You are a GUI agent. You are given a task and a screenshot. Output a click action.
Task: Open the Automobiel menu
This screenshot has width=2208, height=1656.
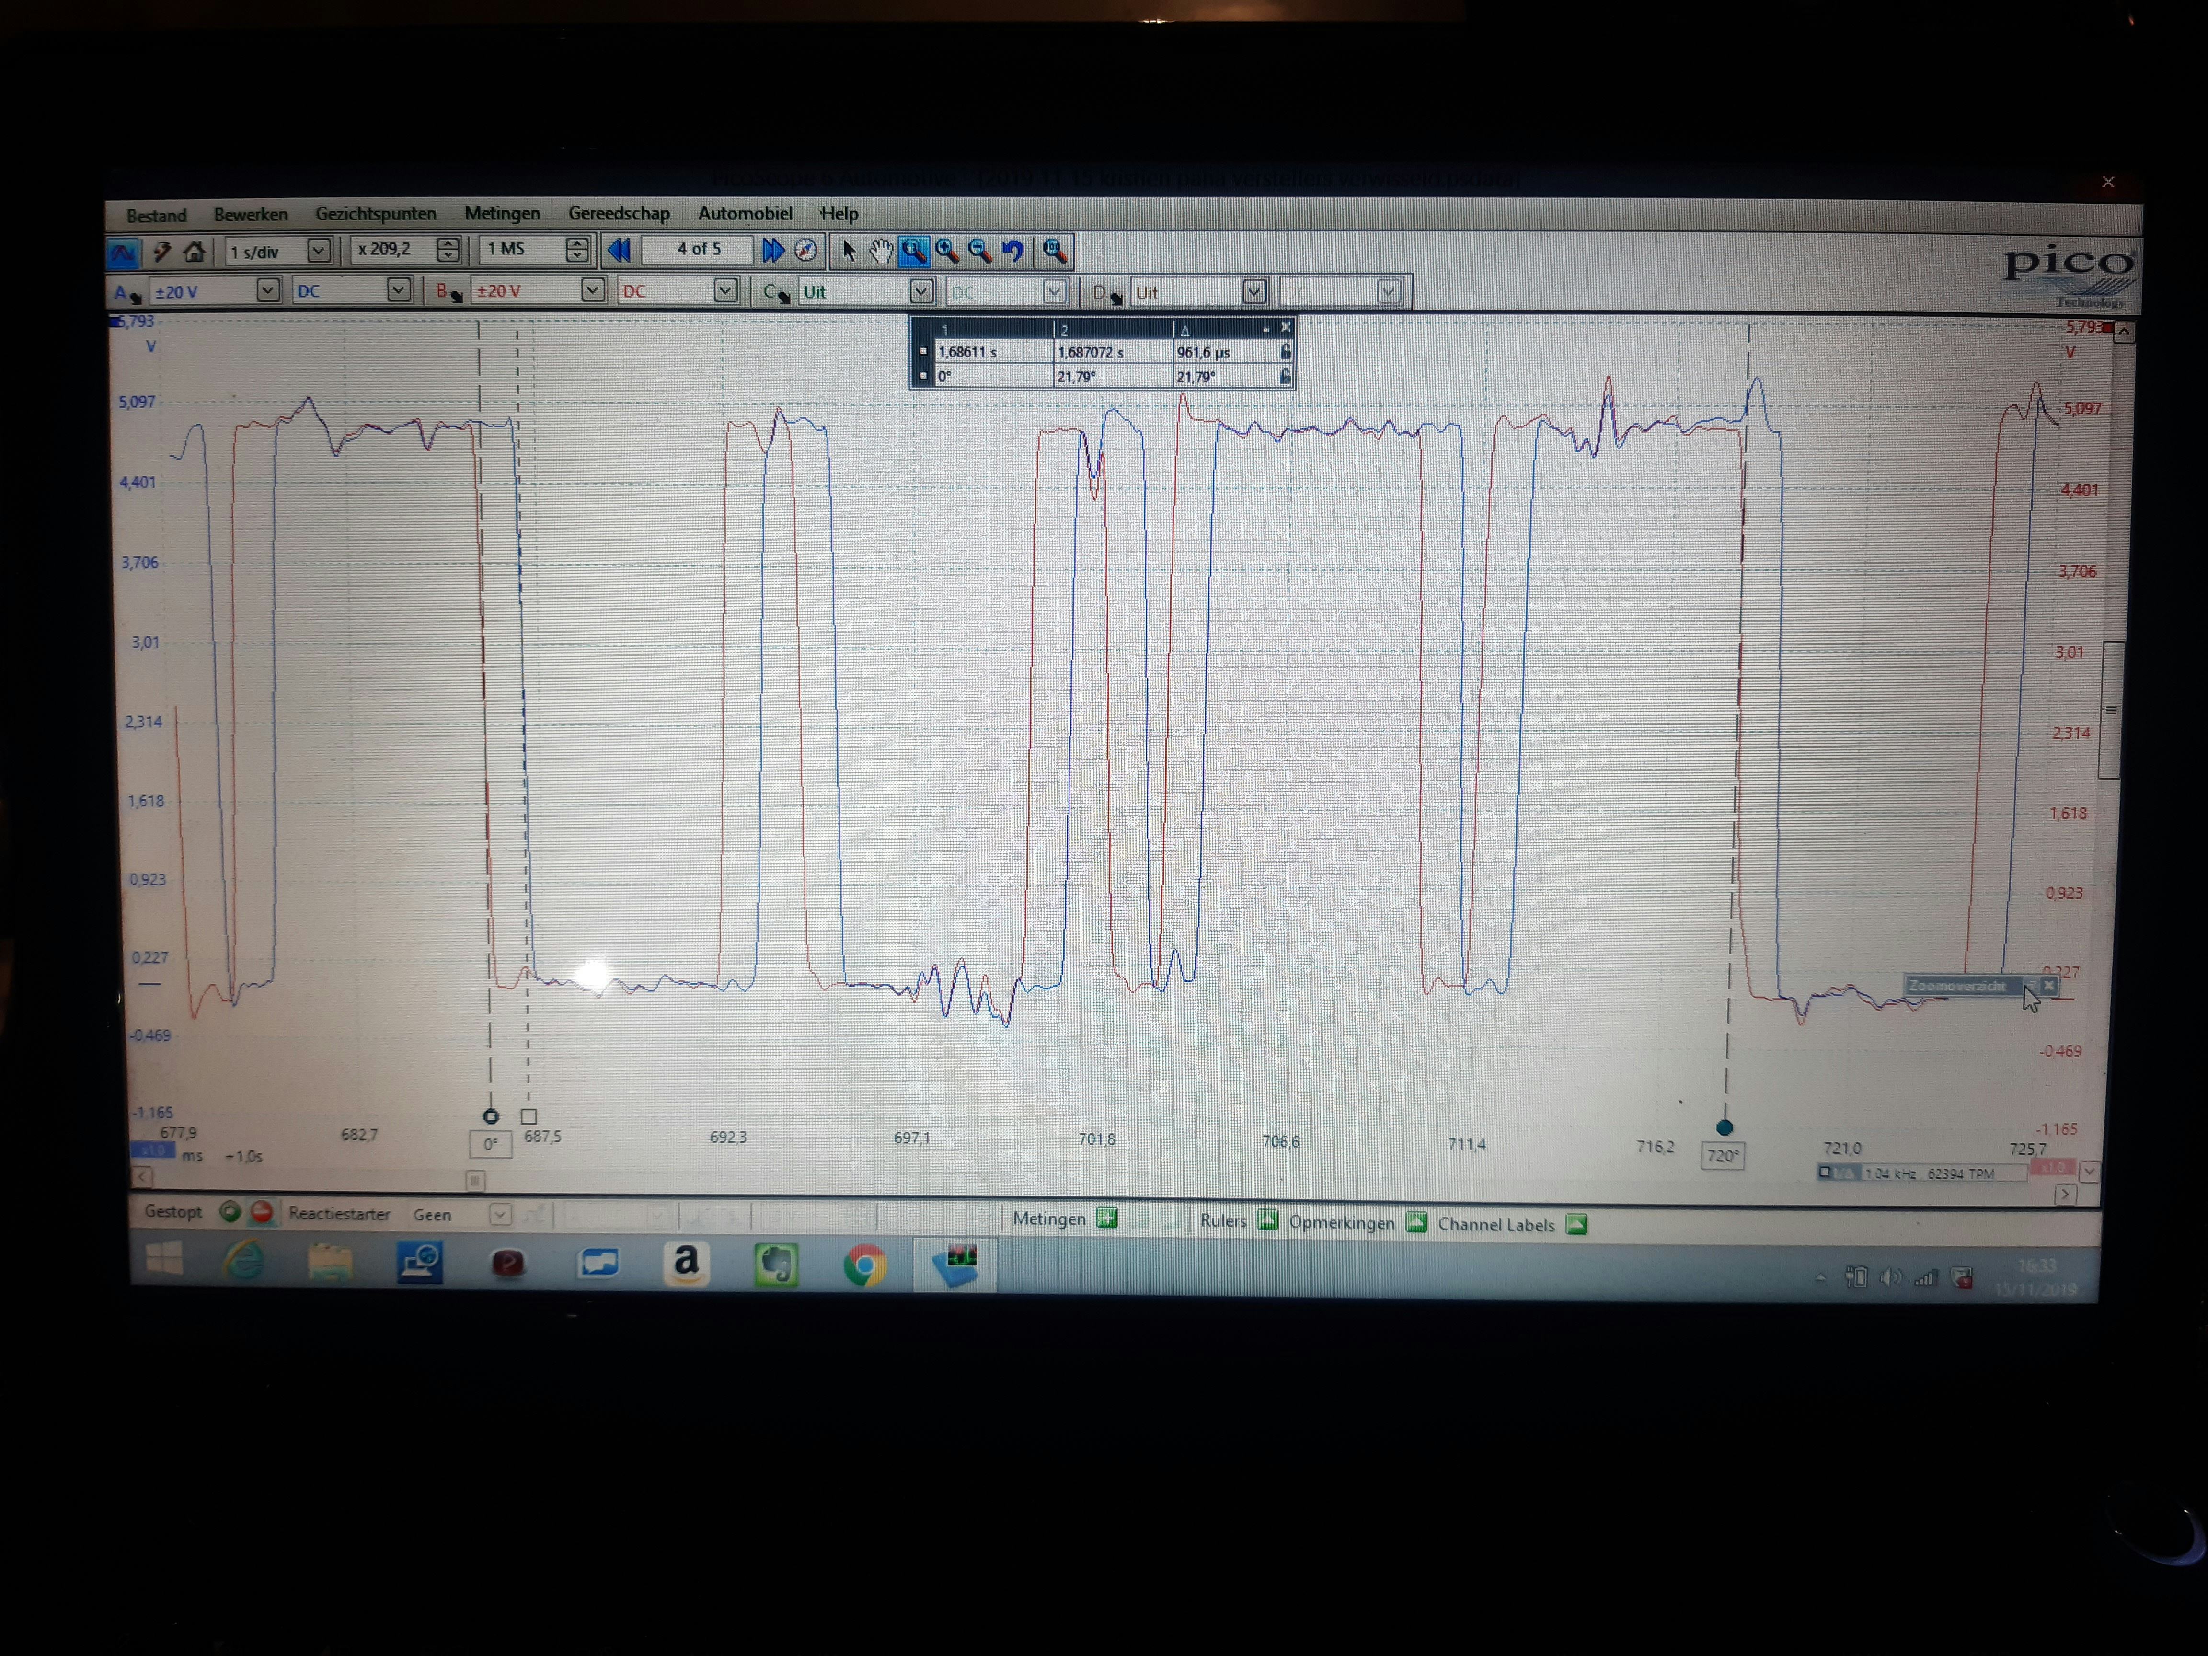pos(745,214)
